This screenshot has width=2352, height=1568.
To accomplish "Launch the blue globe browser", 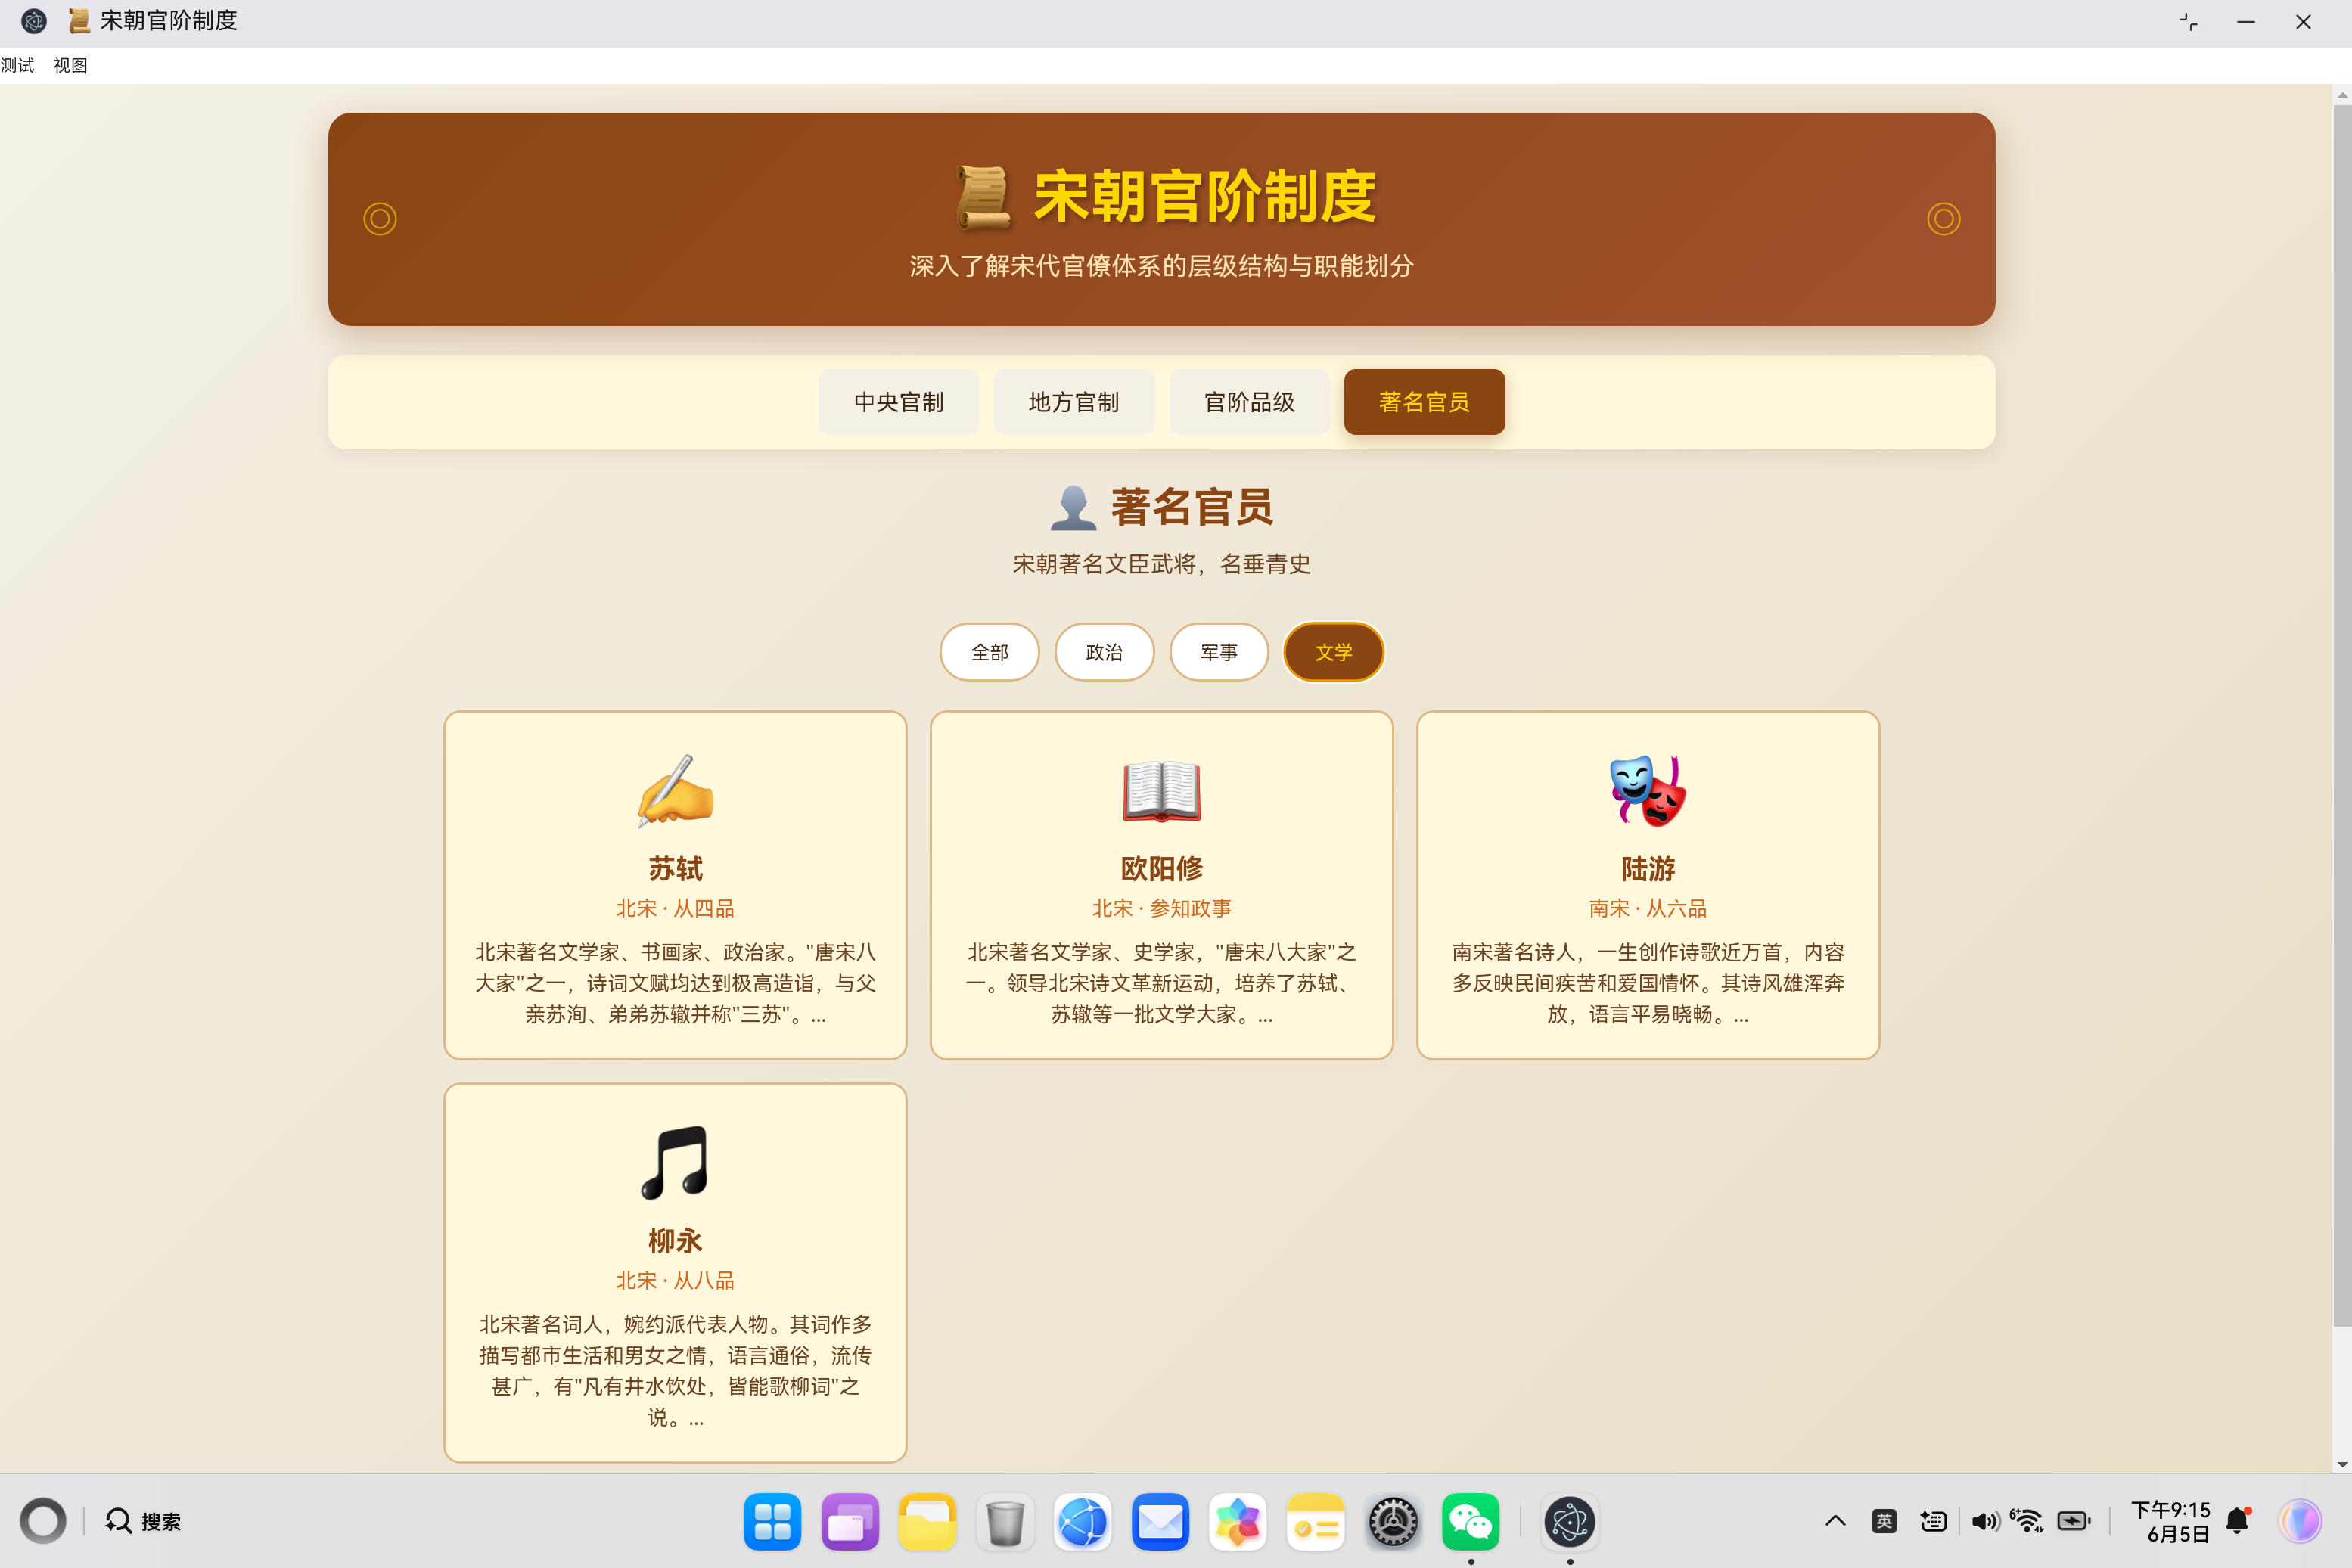I will tap(1082, 1522).
